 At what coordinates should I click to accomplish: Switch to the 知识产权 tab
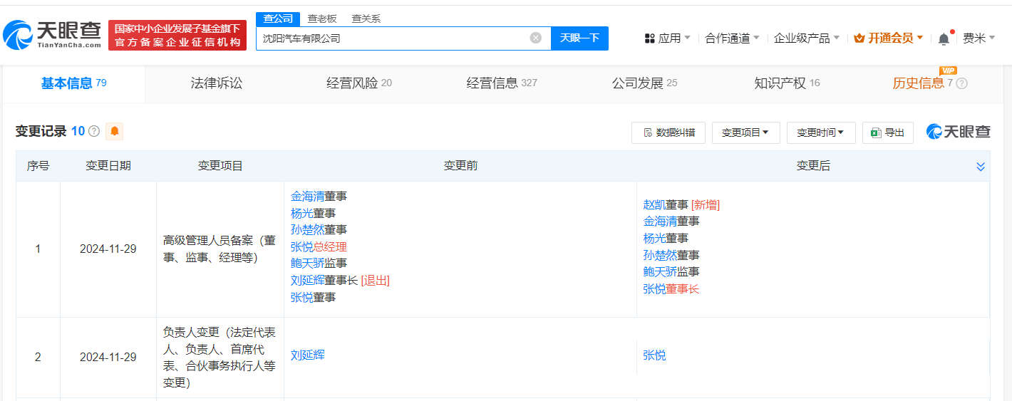pyautogui.click(x=787, y=83)
